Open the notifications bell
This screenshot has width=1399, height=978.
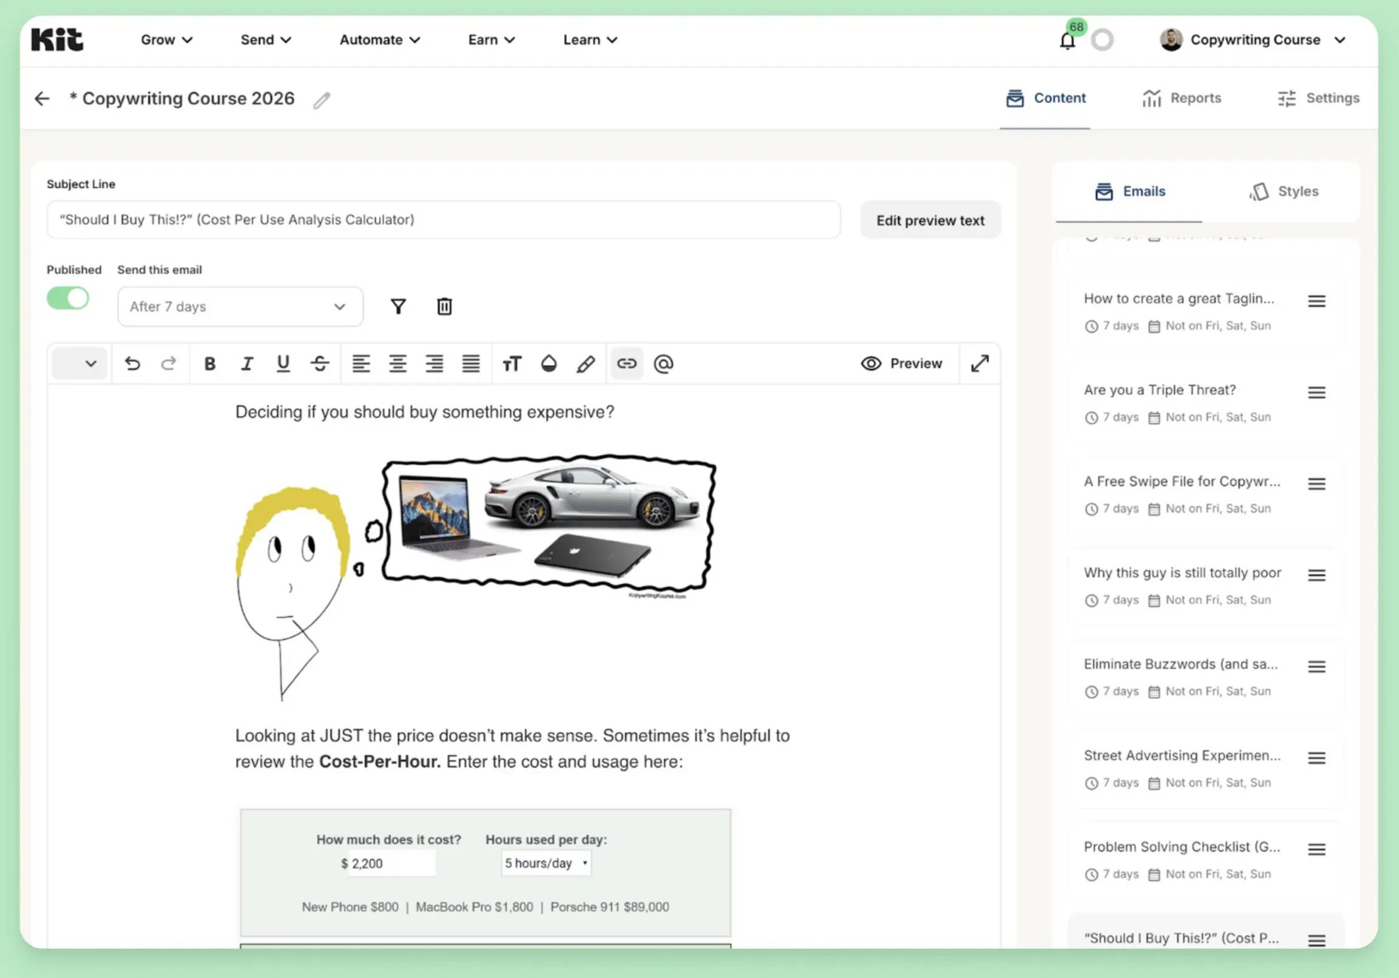click(1067, 41)
